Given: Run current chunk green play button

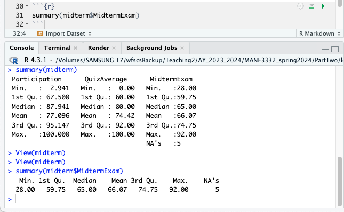Looking at the screenshot, I should point(323,6).
